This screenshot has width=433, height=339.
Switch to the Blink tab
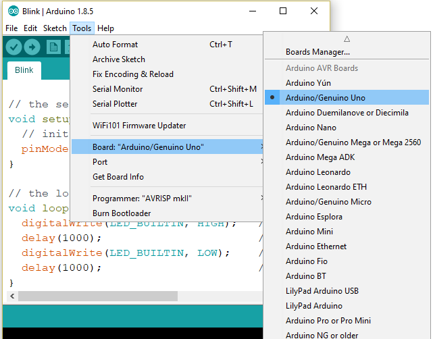pyautogui.click(x=24, y=70)
